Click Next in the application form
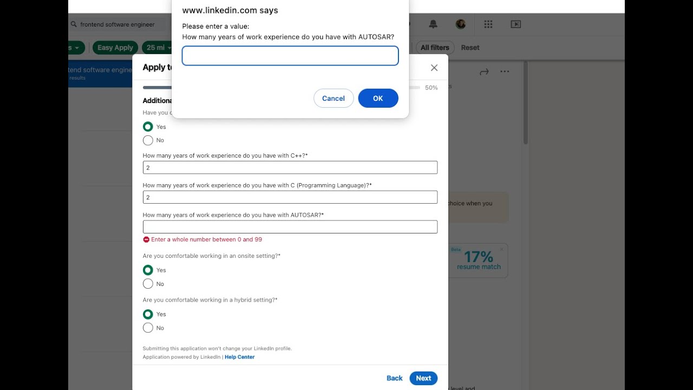 coord(423,378)
